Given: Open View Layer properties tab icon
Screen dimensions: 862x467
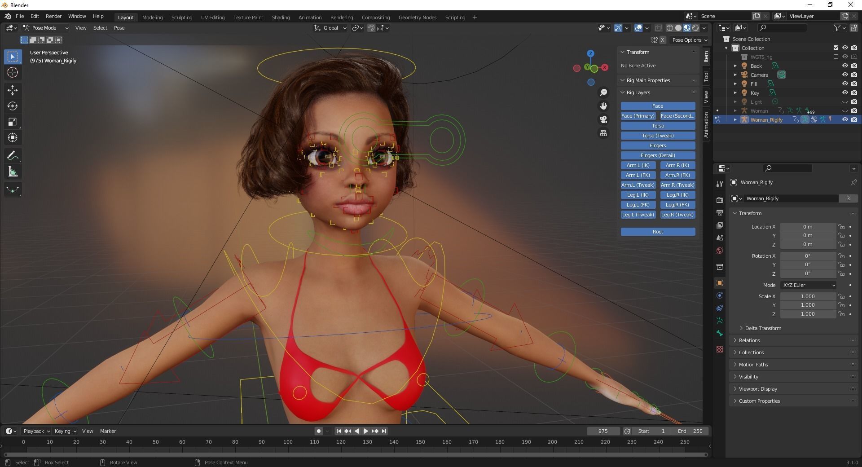Looking at the screenshot, I should 720,225.
